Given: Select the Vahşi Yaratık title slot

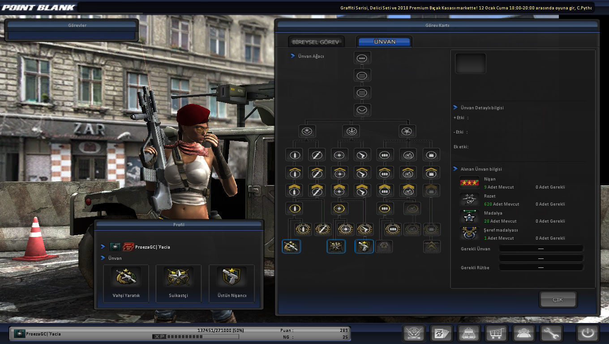Looking at the screenshot, I should (126, 283).
